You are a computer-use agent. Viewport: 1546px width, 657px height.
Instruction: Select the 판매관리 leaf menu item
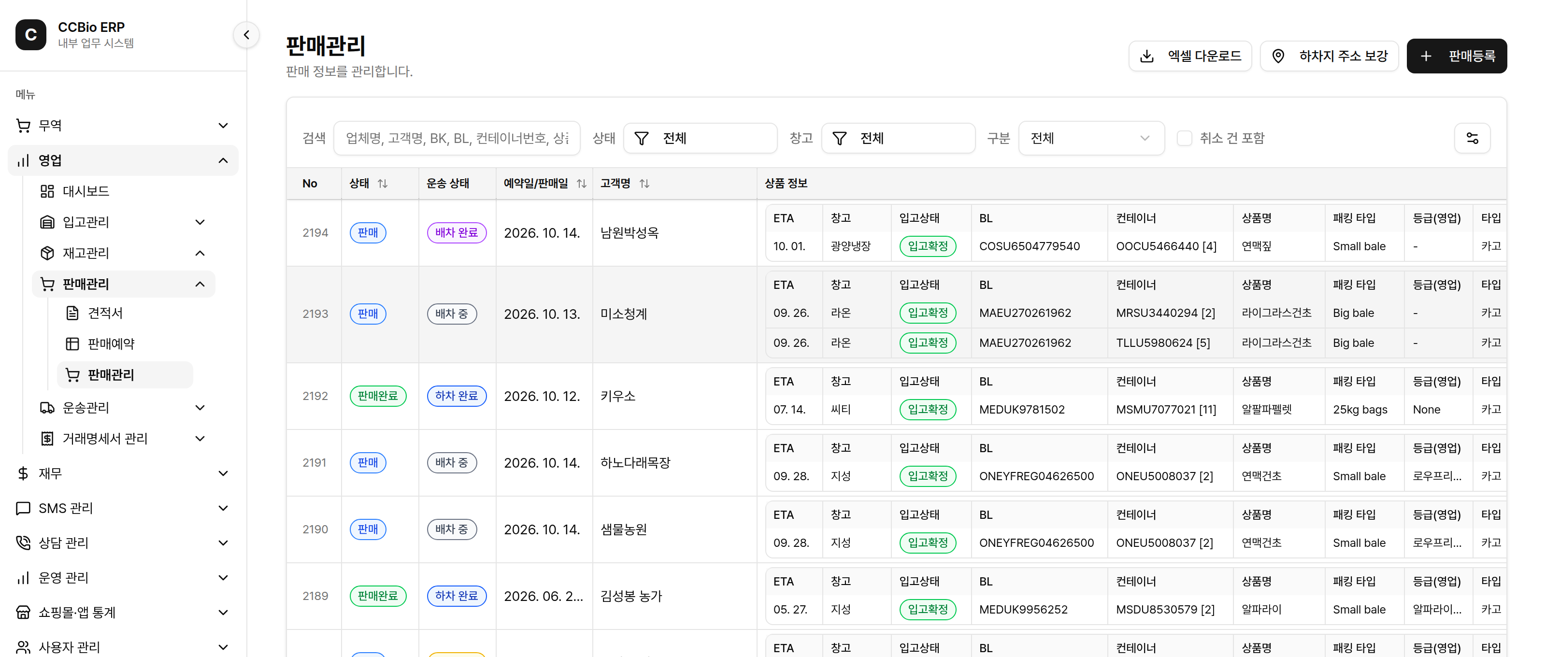(x=125, y=375)
